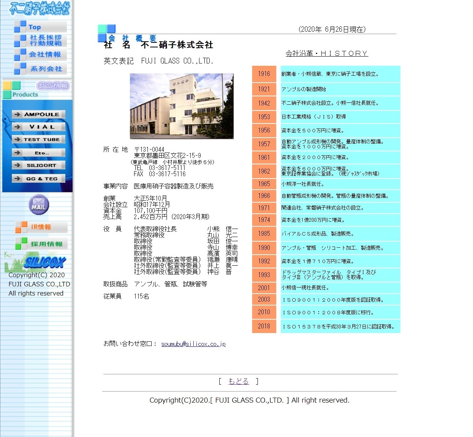Click the 1985 year cell
Image resolution: width=473 pixels, height=437 pixels.
click(264, 234)
